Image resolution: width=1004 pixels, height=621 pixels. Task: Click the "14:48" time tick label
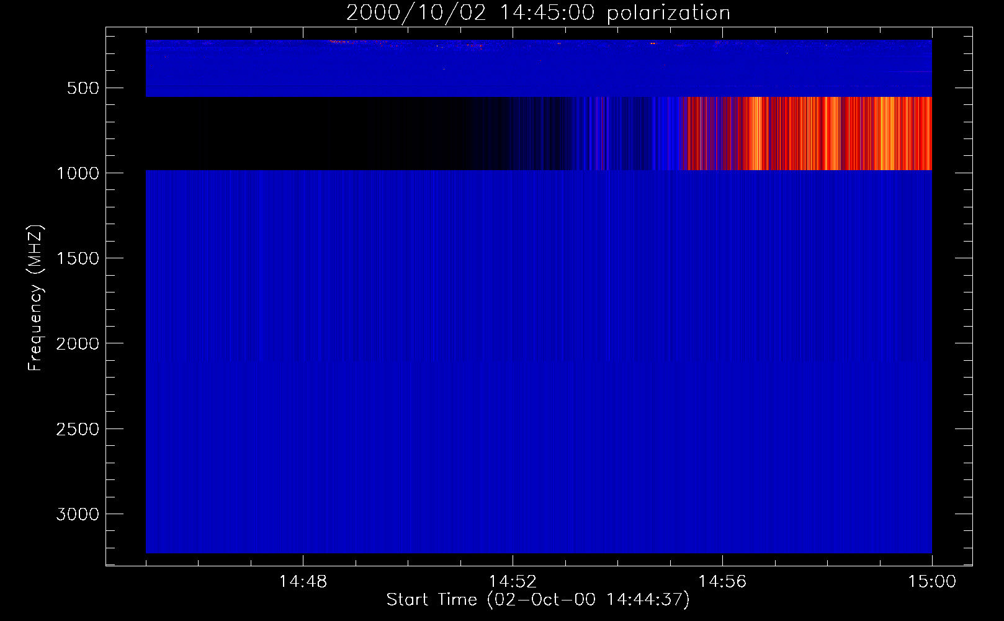(x=303, y=582)
